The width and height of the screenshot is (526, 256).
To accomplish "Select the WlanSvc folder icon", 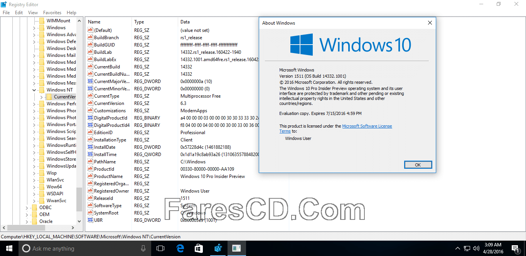I will (42, 180).
